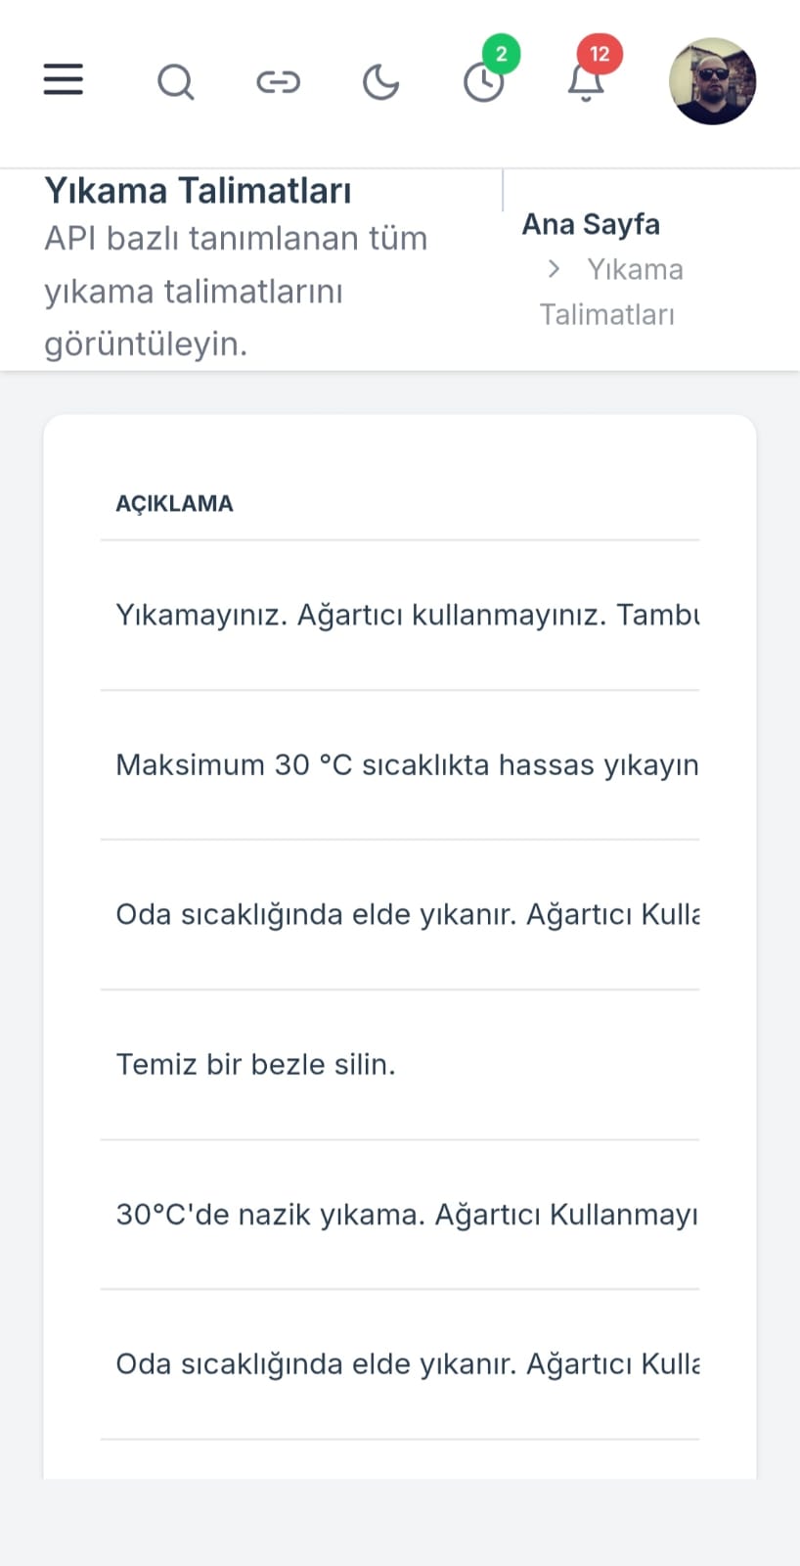Screen dimensions: 800x1566
Task: Click the red notification badge showing 12
Action: [600, 55]
